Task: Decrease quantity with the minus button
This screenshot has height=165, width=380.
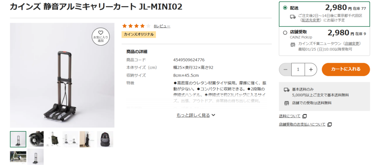Action: [x=285, y=70]
